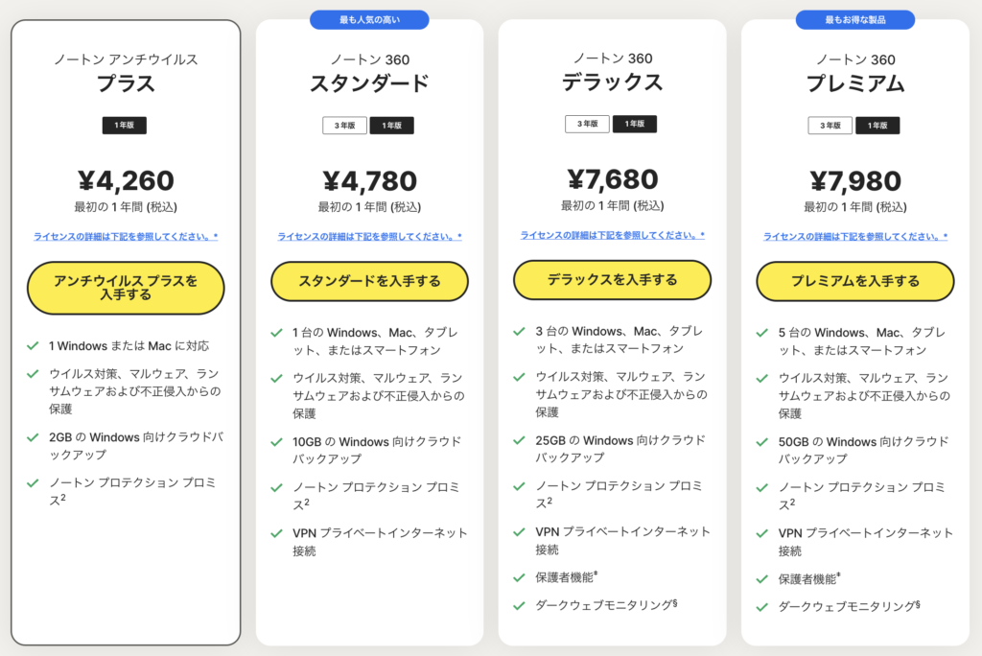Click the アンチウイルス プラスを入手する button

(126, 288)
